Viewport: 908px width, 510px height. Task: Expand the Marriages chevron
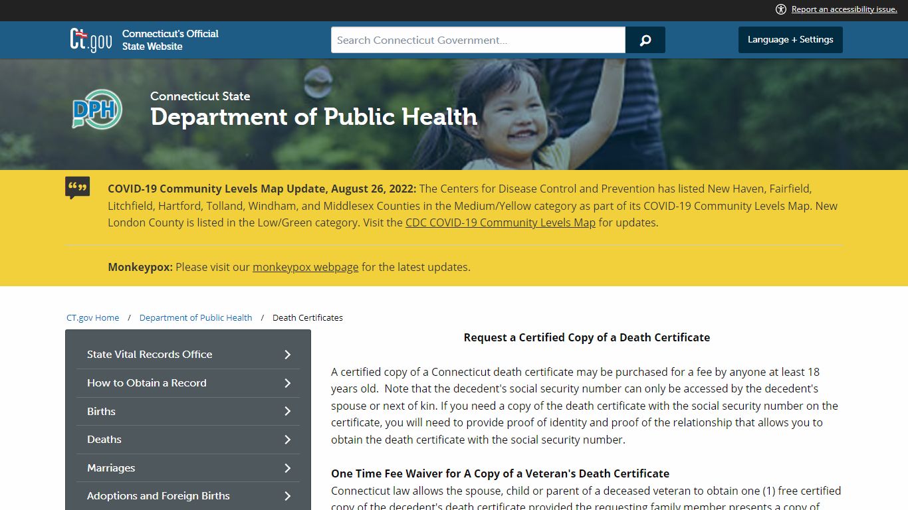click(288, 467)
